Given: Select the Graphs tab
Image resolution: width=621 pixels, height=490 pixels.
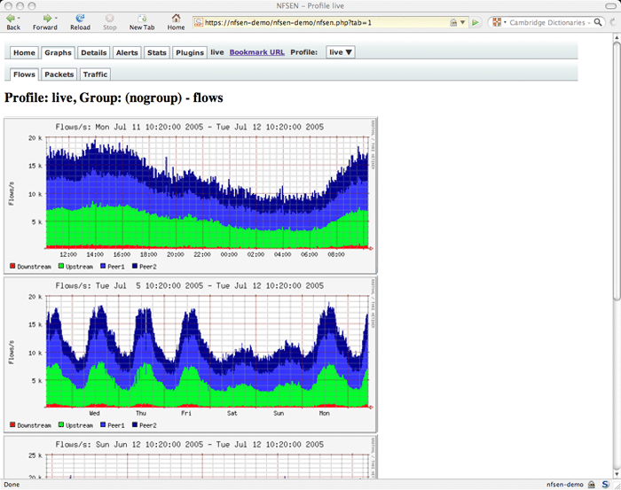Looking at the screenshot, I should coord(58,52).
